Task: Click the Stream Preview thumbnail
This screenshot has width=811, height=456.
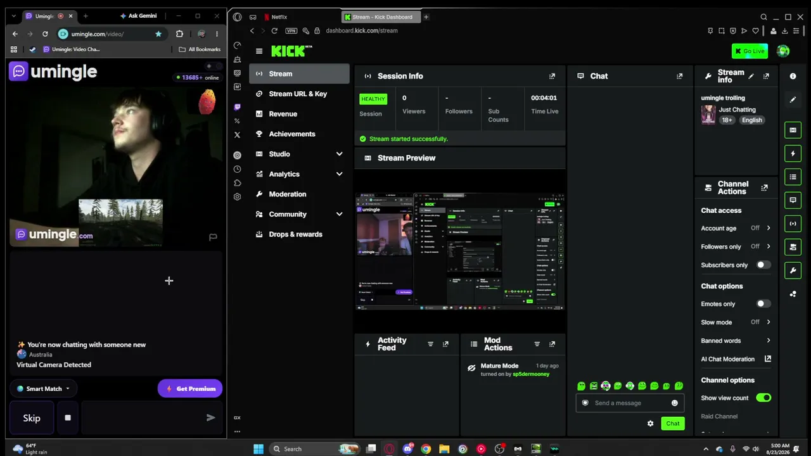Action: click(460, 251)
